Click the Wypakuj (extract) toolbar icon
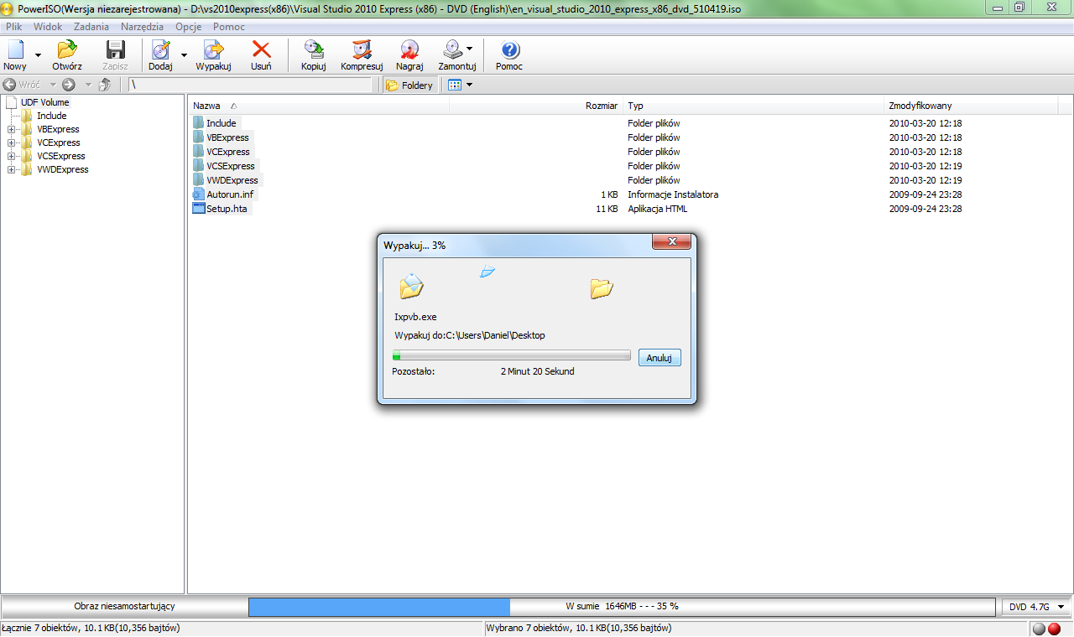The image size is (1074, 637). click(x=213, y=51)
